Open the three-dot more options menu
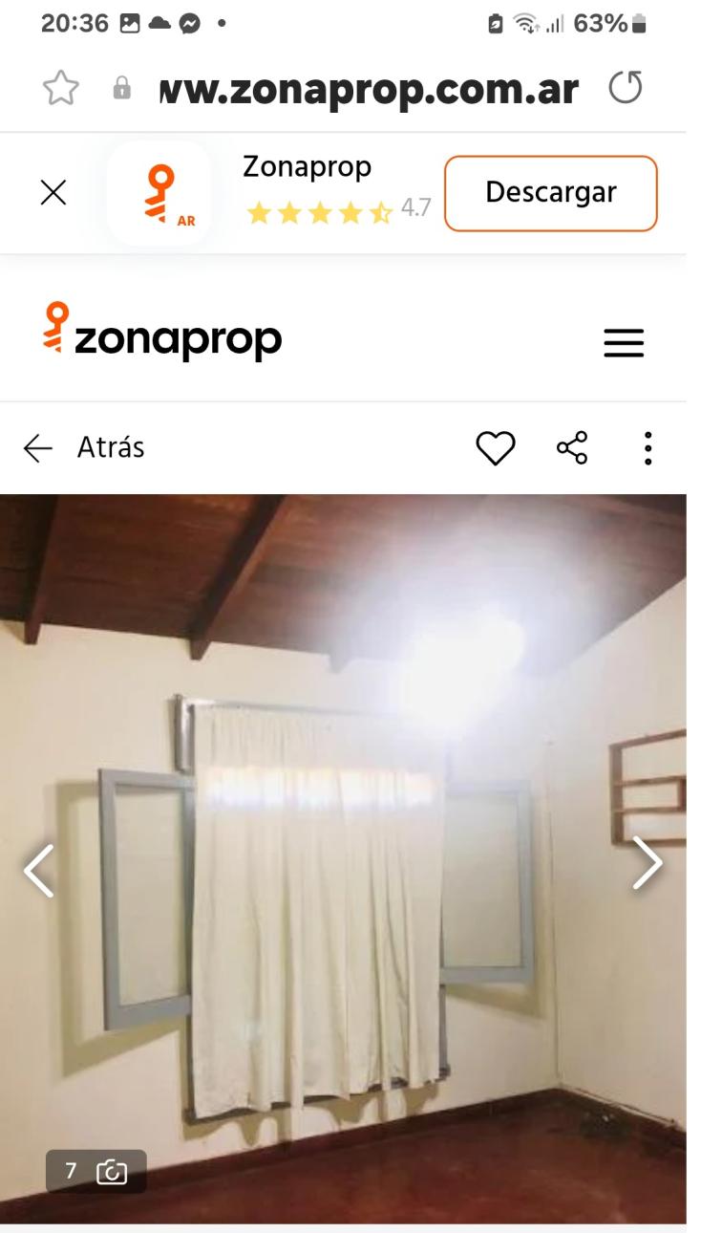722x1233 pixels. (648, 447)
